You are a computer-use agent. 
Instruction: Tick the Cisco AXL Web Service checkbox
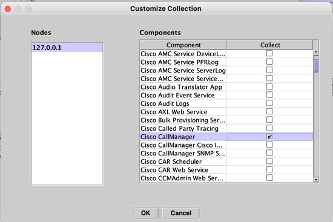(x=269, y=111)
